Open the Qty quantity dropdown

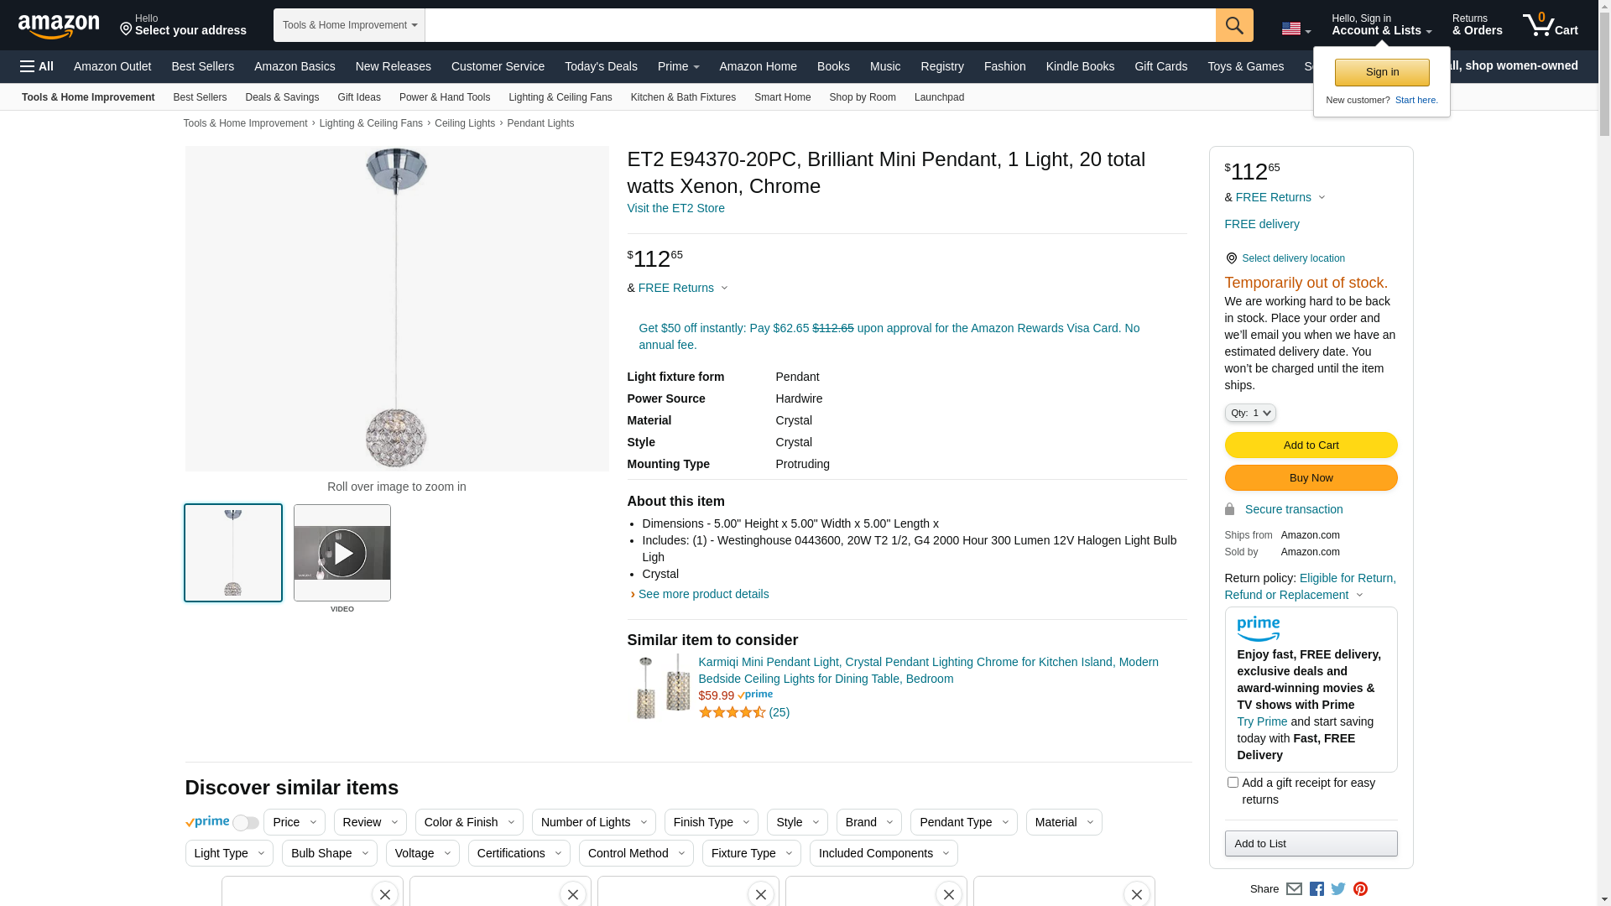[1249, 413]
